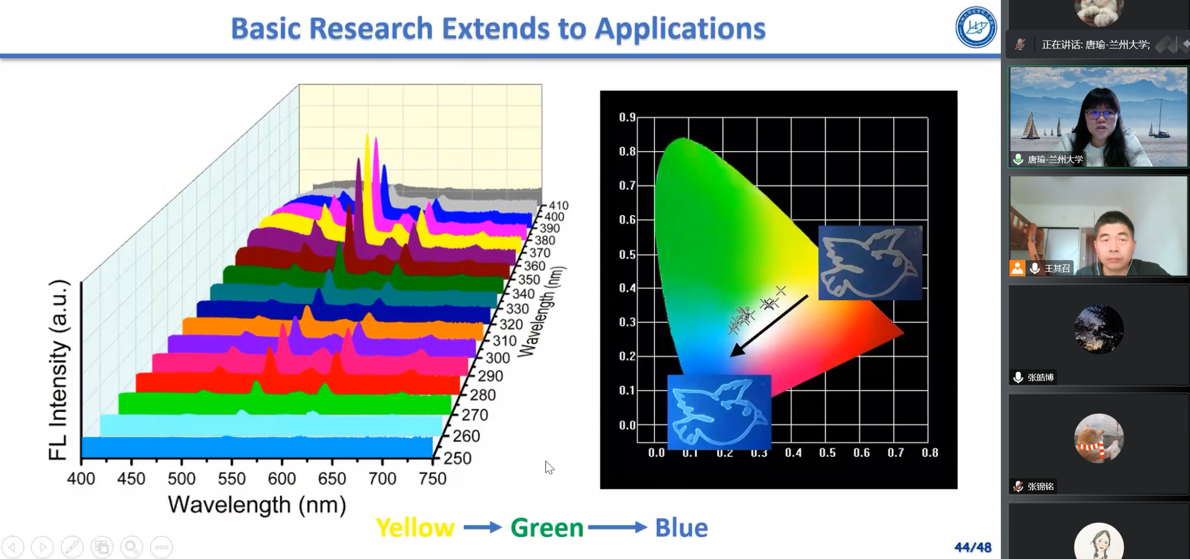Open more slideshow options ellipsis
The width and height of the screenshot is (1190, 559).
[x=161, y=547]
